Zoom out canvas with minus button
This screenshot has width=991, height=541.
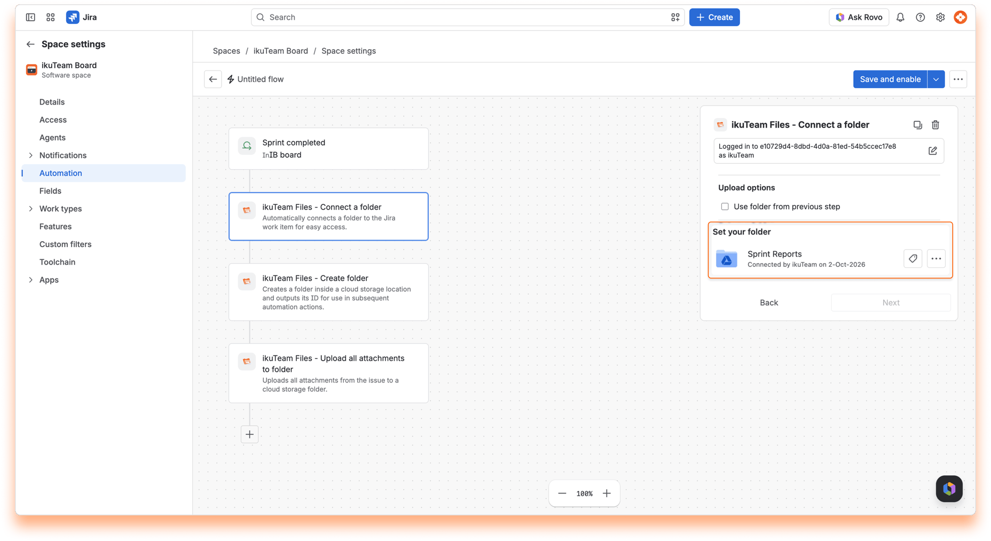point(562,494)
